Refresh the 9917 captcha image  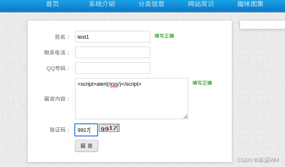109,128
